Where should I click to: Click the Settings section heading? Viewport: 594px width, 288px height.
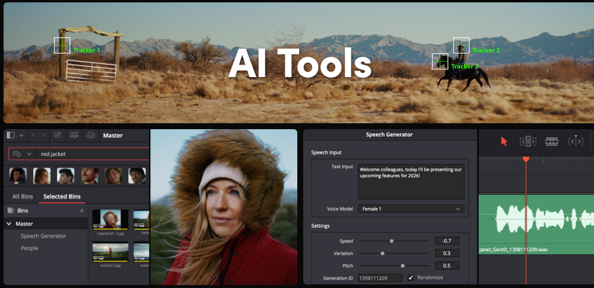320,226
